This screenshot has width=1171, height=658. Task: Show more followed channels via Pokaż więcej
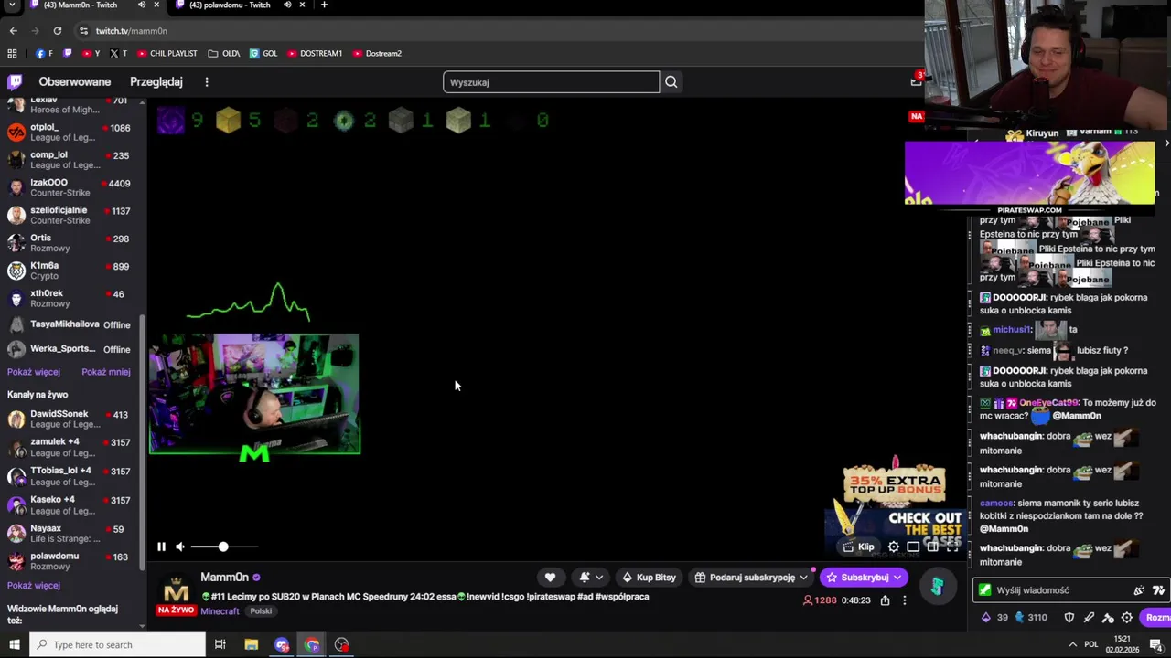coord(34,372)
